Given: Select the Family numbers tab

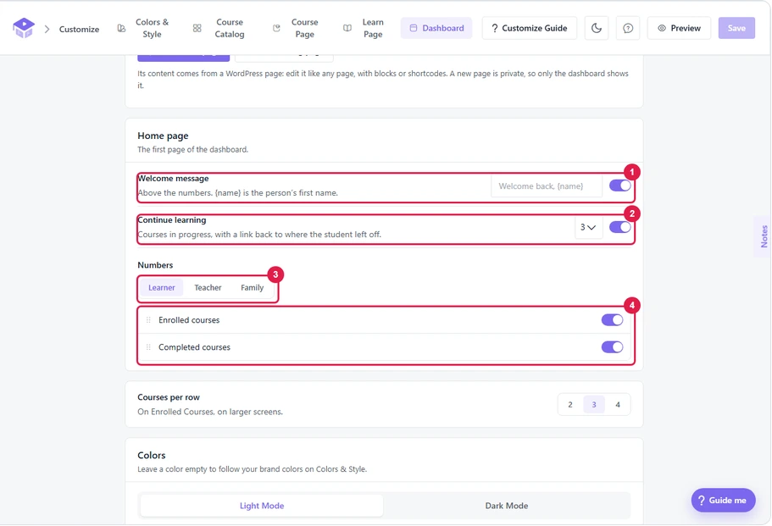Looking at the screenshot, I should (252, 287).
